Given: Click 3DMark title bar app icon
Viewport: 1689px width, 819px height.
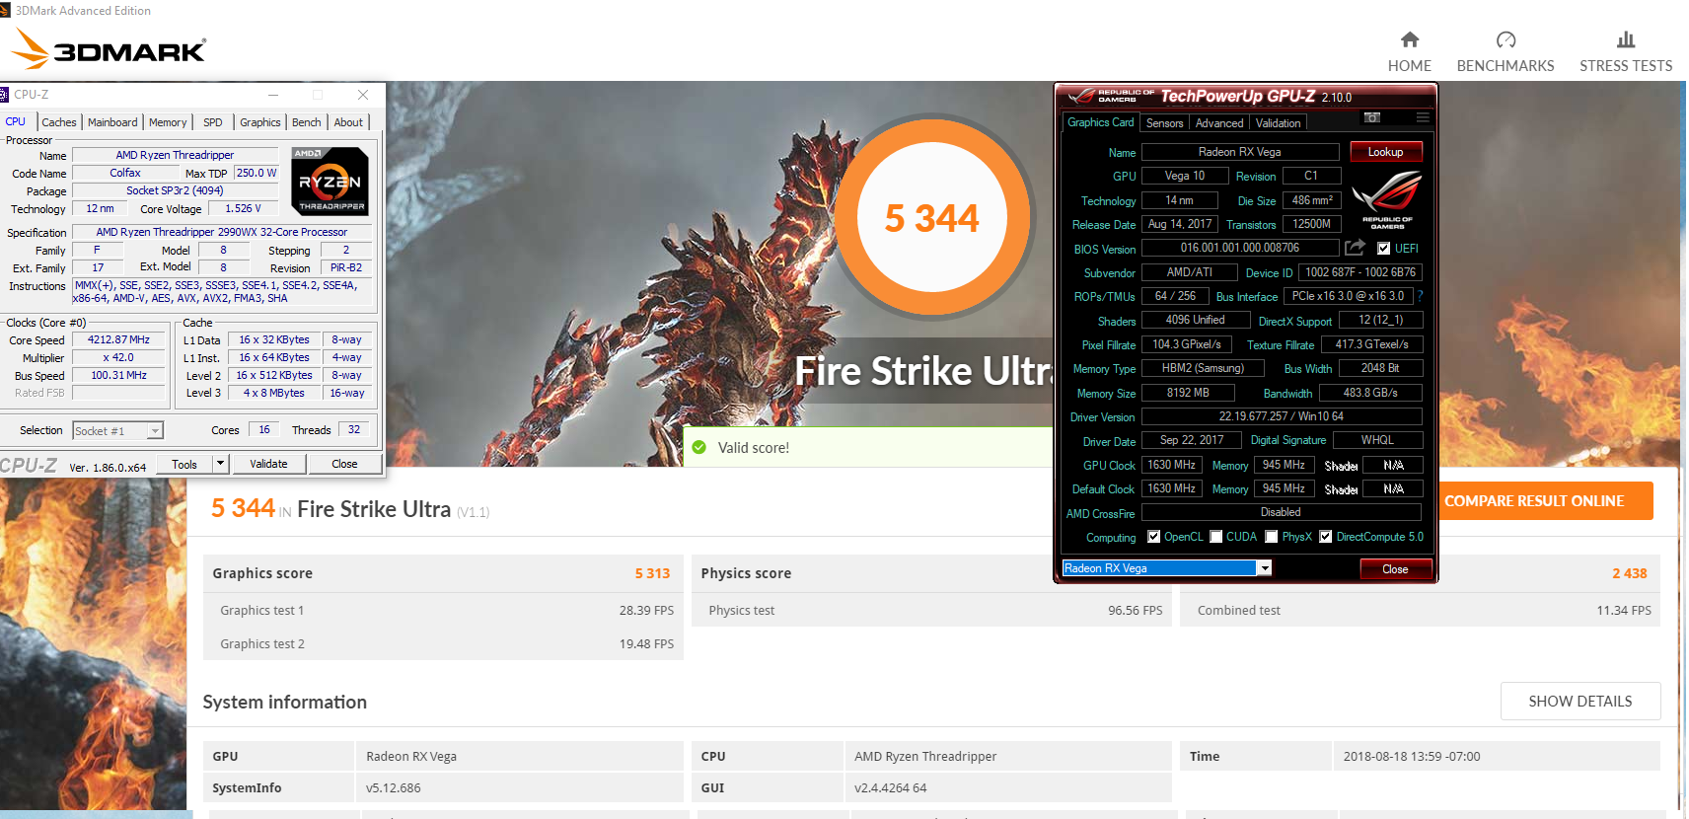Looking at the screenshot, I should click(x=5, y=11).
